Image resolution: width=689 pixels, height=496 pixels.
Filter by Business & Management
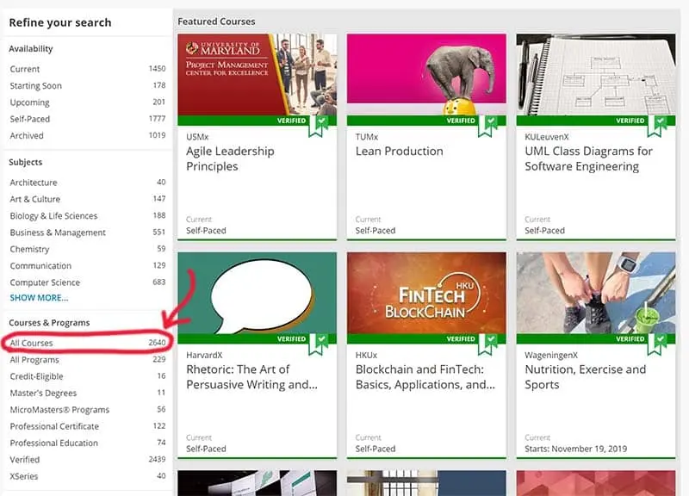[x=88, y=232]
